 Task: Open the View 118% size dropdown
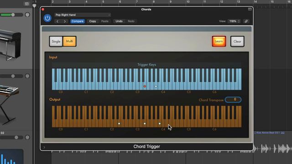[x=234, y=21]
